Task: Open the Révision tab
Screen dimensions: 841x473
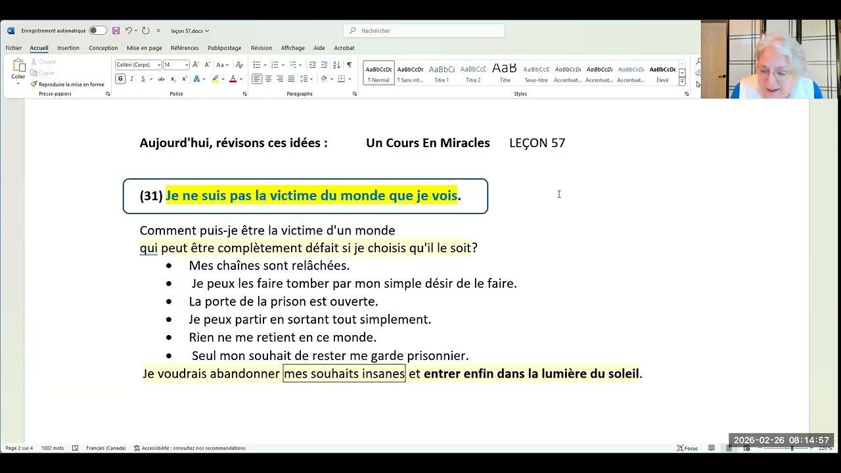Action: (x=261, y=48)
